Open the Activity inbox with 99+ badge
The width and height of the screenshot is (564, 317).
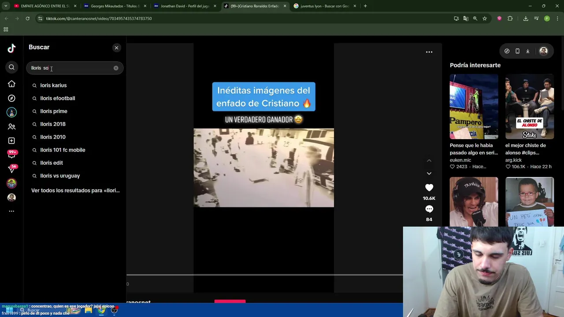coord(12,154)
